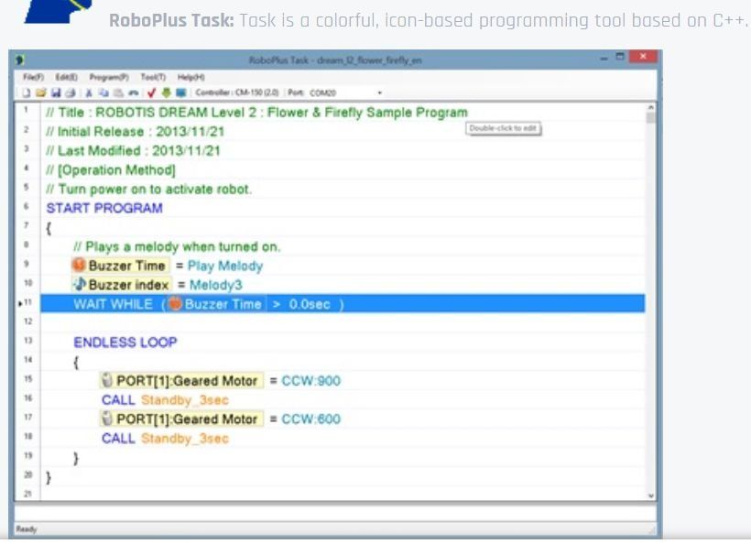This screenshot has height=544, width=751.
Task: Open the Program(P) menu
Action: point(109,77)
